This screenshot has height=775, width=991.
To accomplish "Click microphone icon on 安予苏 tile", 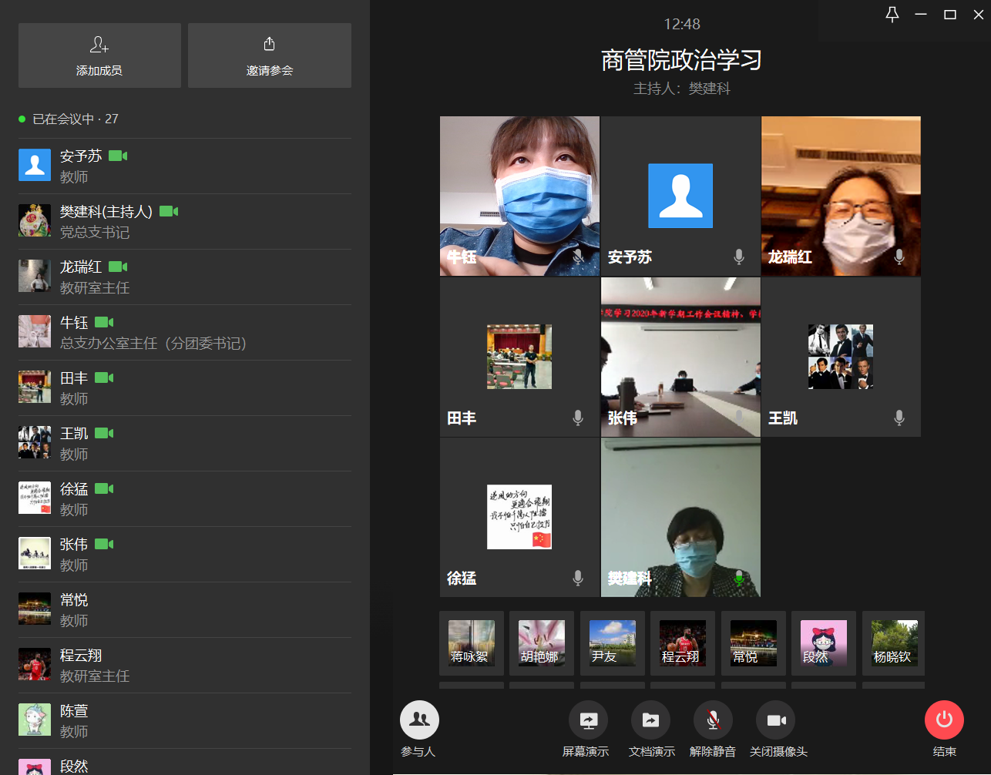I will pos(739,257).
